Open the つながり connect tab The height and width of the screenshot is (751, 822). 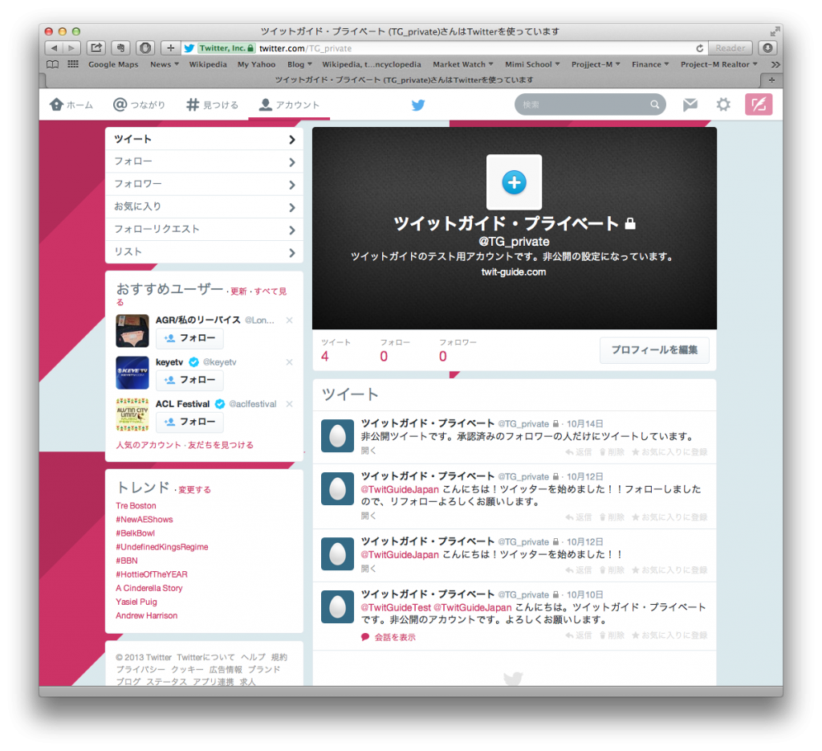click(139, 105)
